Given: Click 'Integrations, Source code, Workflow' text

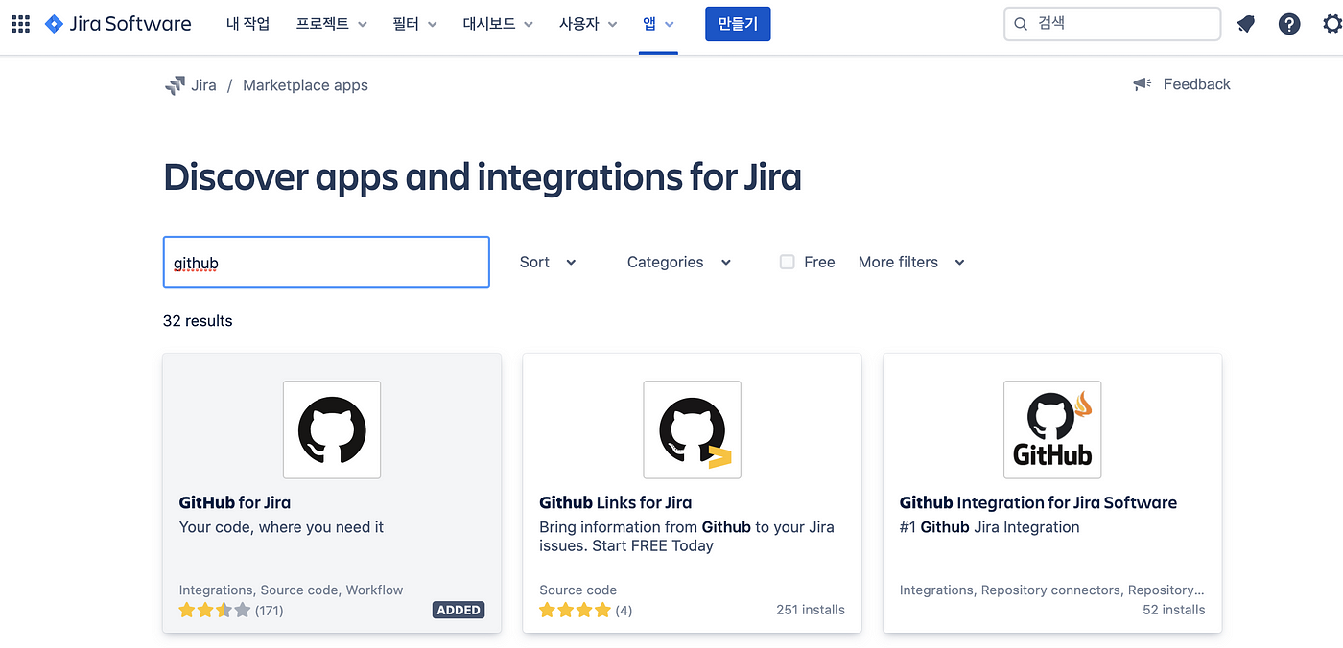Looking at the screenshot, I should [291, 590].
